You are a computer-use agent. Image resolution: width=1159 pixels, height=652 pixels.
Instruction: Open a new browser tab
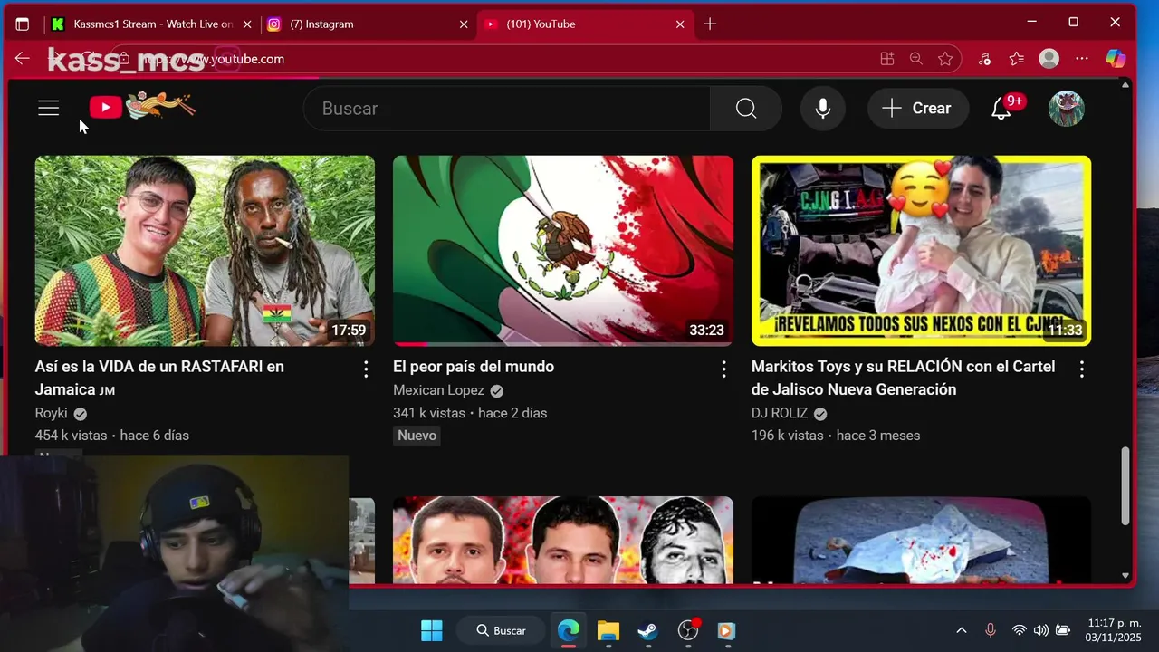(710, 24)
